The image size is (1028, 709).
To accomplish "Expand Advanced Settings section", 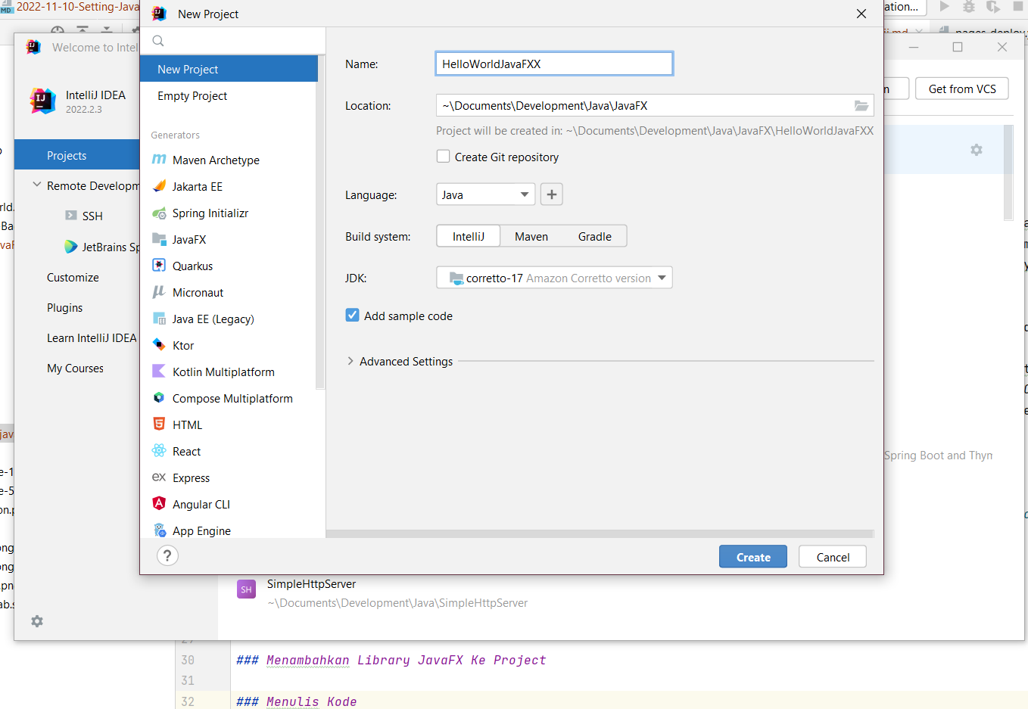I will click(350, 361).
